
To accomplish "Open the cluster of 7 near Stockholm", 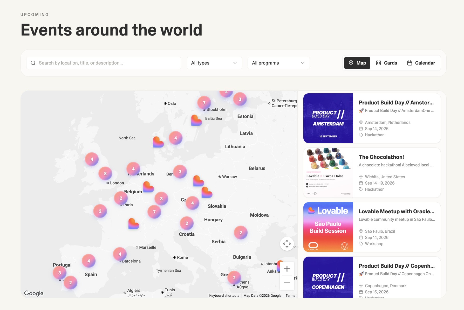I will (x=204, y=103).
